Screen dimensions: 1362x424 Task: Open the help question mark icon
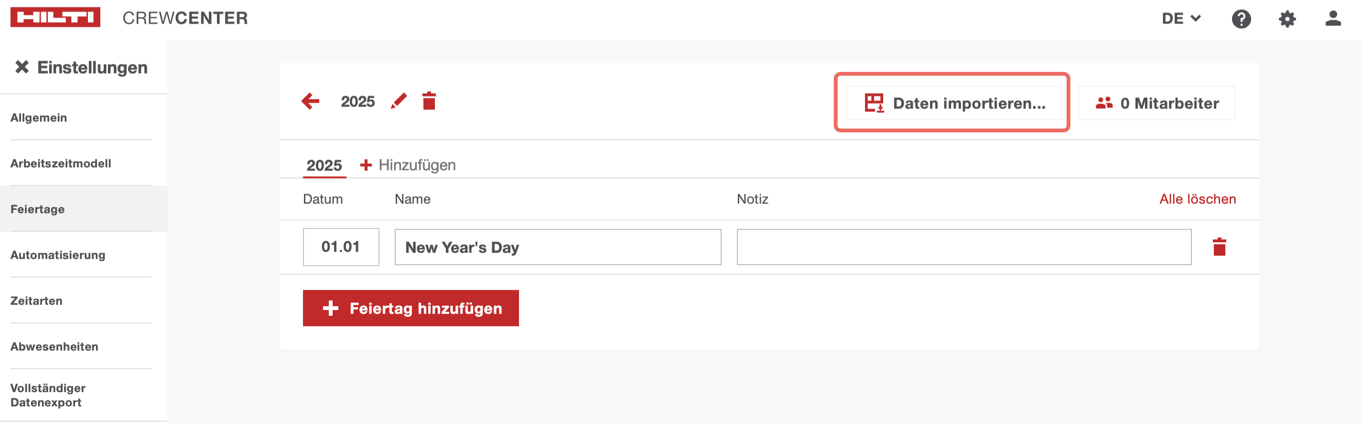coord(1241,19)
